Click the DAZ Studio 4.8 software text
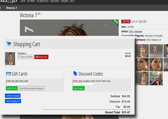The image size is (168, 119). point(154,40)
